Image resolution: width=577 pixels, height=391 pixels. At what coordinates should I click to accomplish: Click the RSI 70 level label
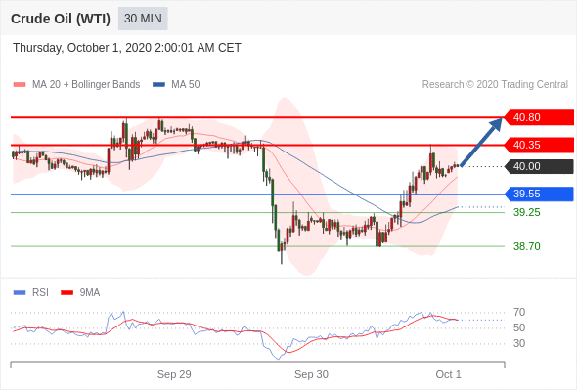tap(519, 312)
